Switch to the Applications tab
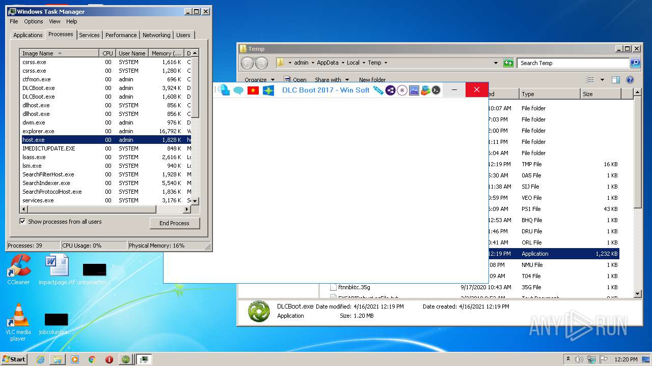 [28, 35]
